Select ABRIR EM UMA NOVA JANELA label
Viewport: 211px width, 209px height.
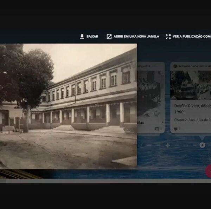pos(136,37)
